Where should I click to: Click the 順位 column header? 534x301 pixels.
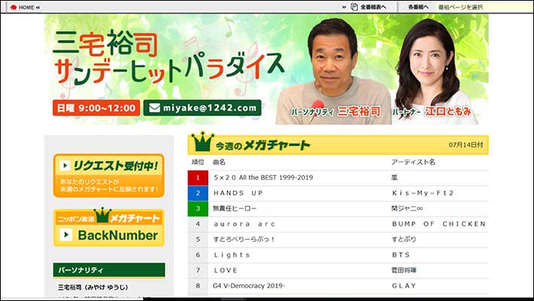198,162
